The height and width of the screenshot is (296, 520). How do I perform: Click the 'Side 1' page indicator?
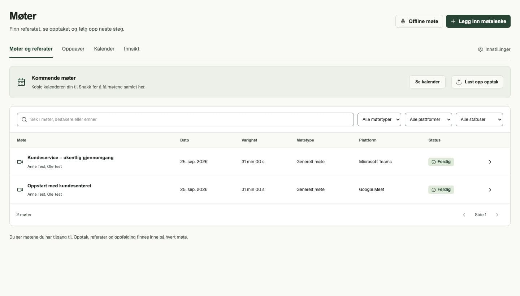click(x=481, y=215)
